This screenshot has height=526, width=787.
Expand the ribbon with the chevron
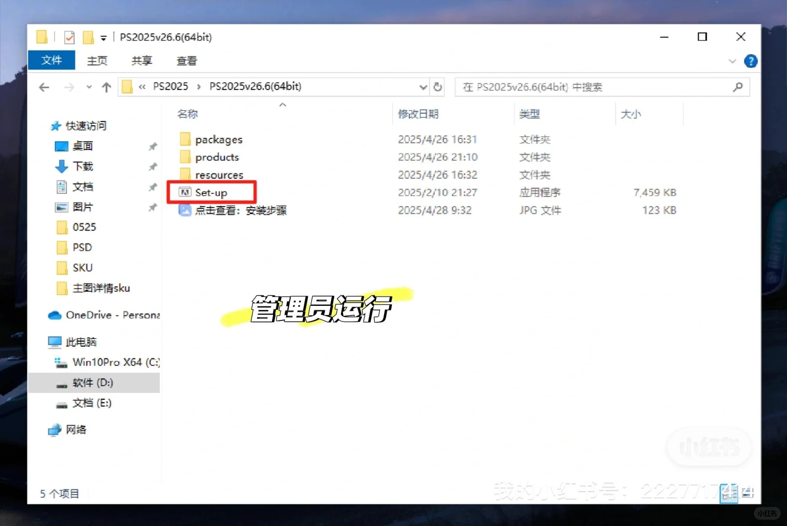click(x=732, y=61)
